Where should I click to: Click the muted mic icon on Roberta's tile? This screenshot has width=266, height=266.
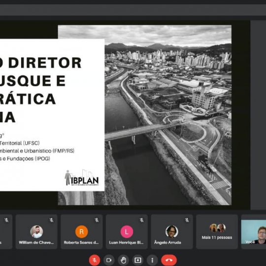(97, 220)
